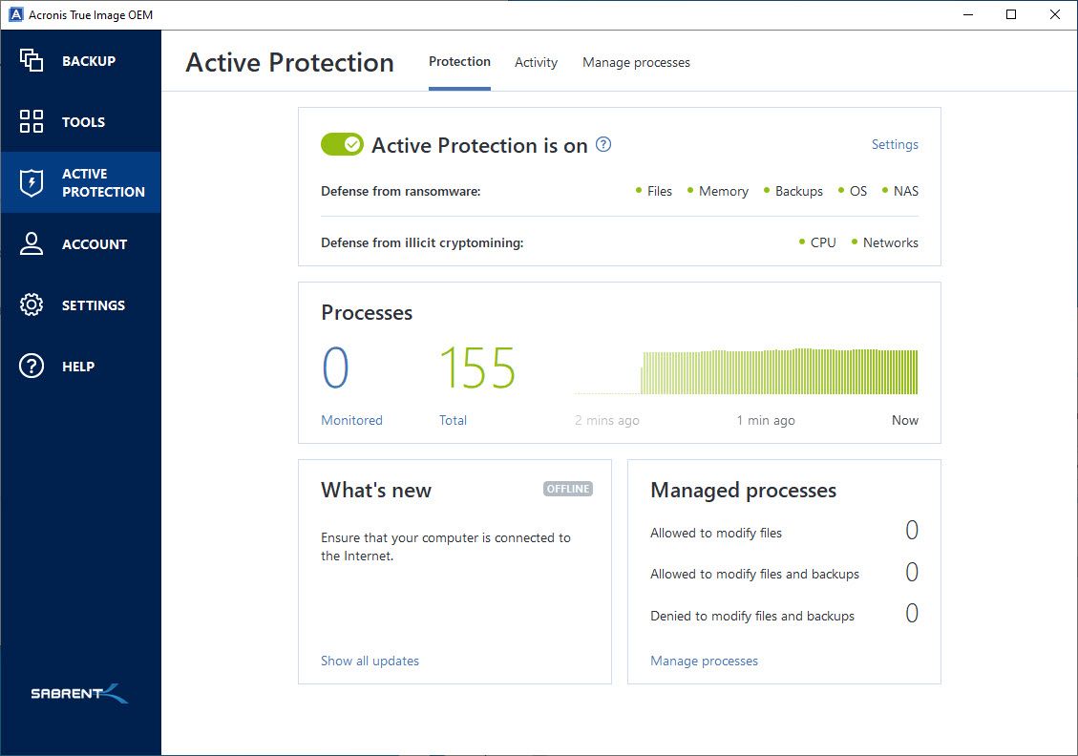The image size is (1078, 756).
Task: Switch to the Activity tab
Action: coord(536,63)
